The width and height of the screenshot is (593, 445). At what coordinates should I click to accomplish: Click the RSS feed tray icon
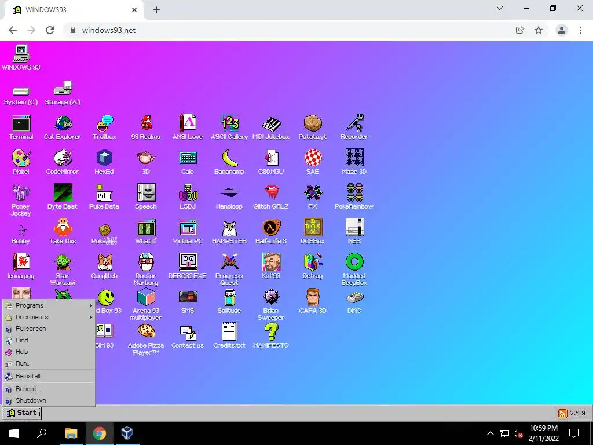click(562, 414)
